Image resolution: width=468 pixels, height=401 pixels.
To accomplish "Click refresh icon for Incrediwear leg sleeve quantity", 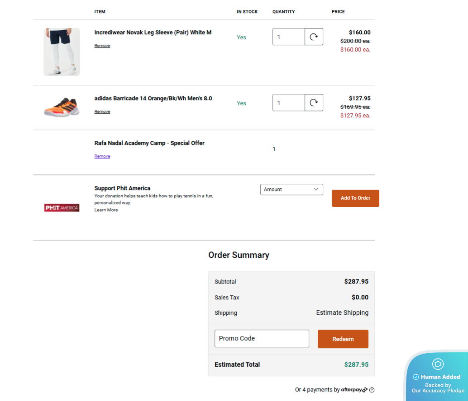I will 314,37.
